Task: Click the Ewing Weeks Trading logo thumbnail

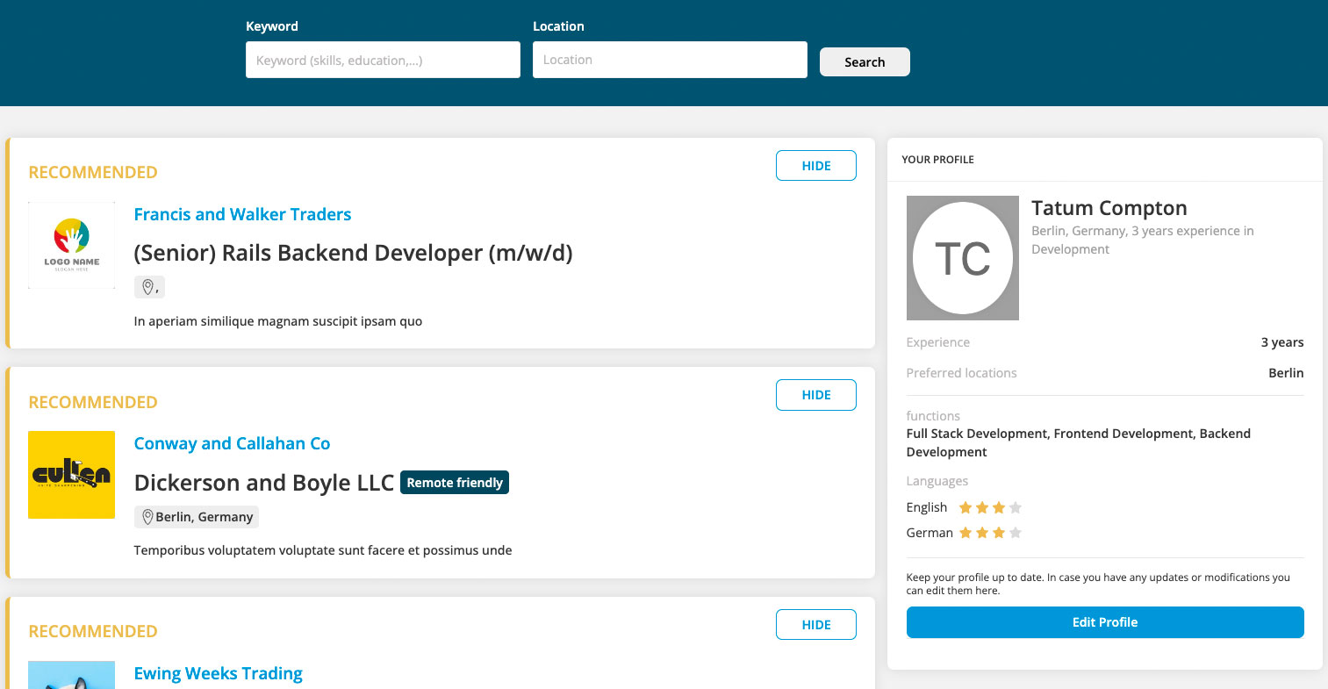Action: pos(72,675)
